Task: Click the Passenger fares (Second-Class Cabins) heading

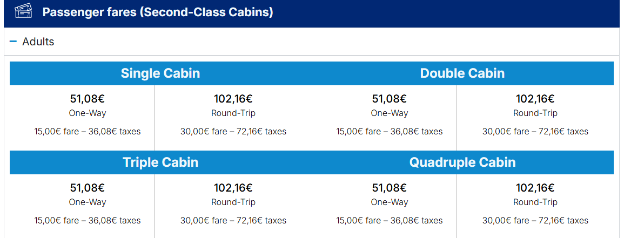Action: [x=157, y=12]
